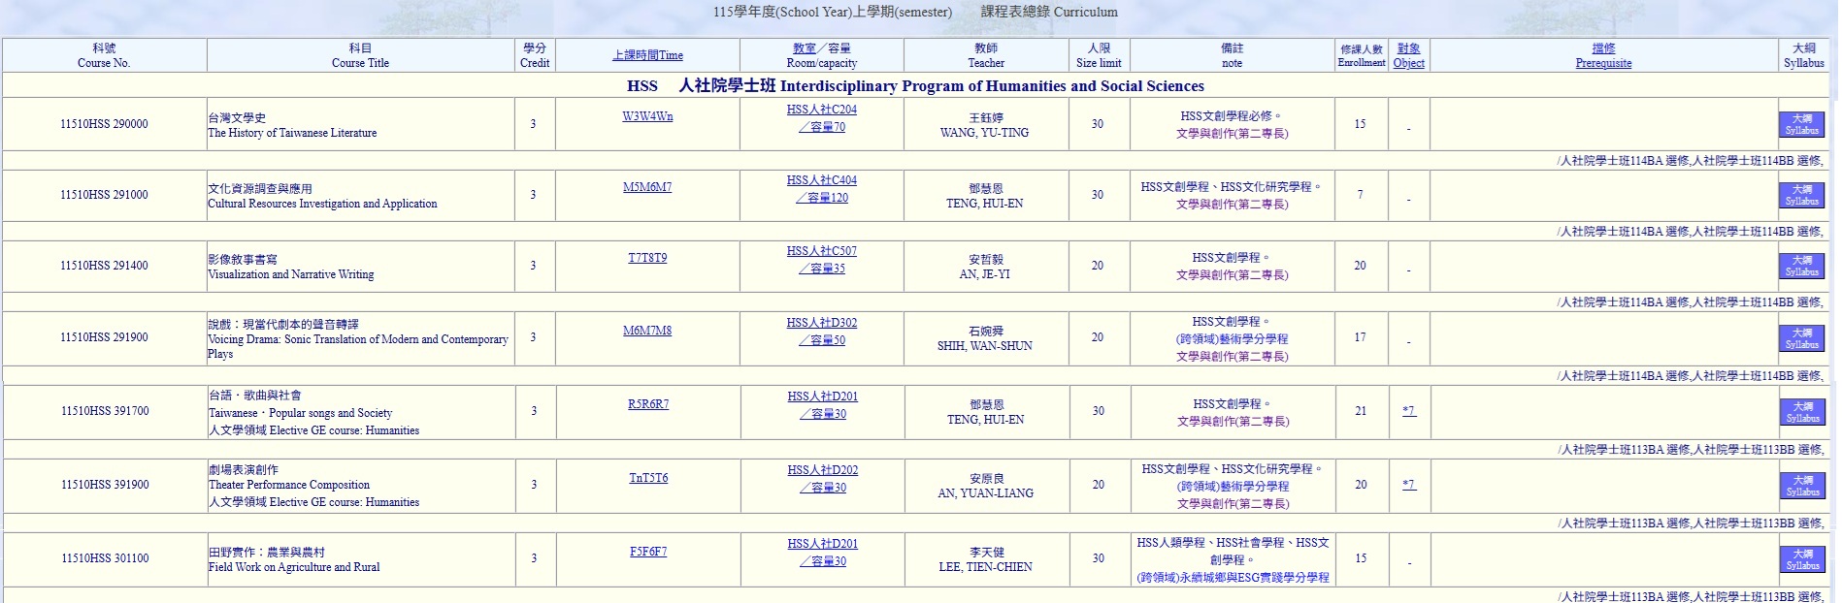This screenshot has width=1842, height=603.
Task: Open room link HSS人社C404
Action: click(x=822, y=180)
